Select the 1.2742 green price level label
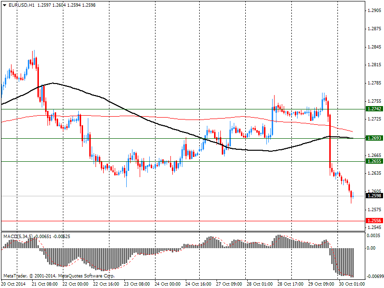The height and width of the screenshot is (288, 384). 374,109
